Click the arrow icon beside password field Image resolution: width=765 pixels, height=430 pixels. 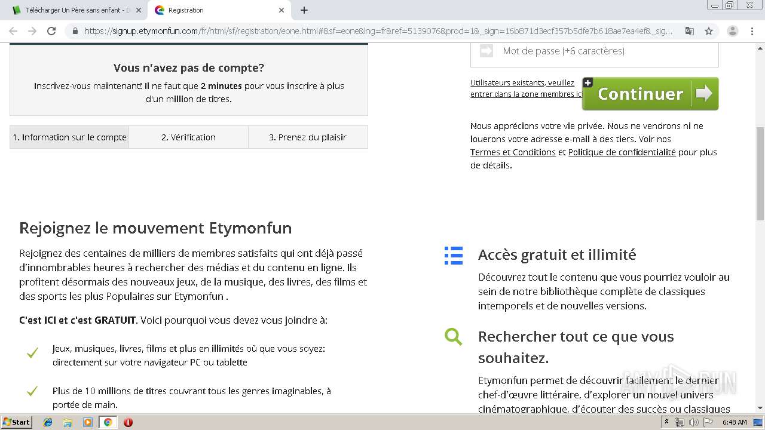[486, 51]
